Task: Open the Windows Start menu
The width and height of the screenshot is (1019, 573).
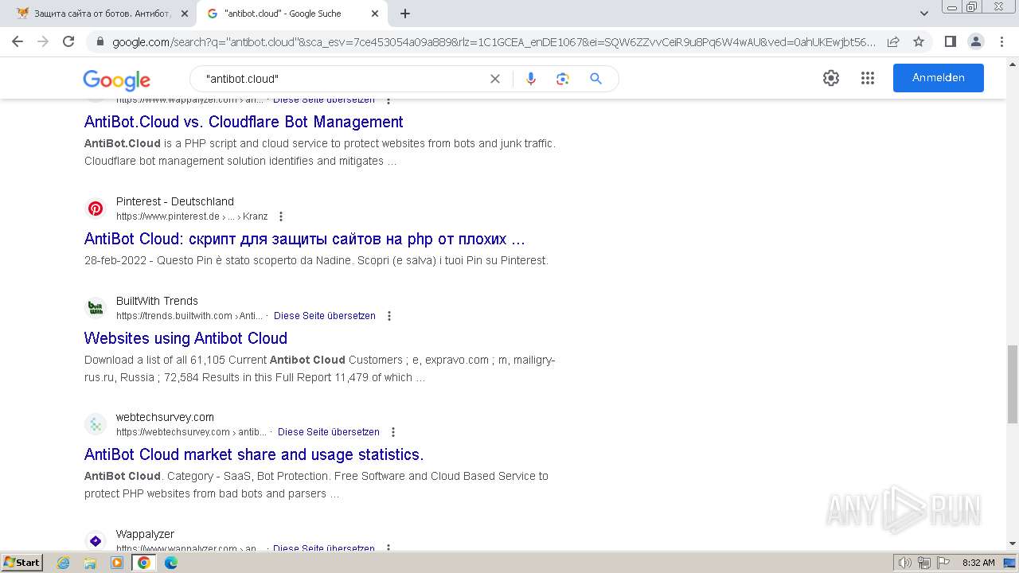Action: point(21,562)
